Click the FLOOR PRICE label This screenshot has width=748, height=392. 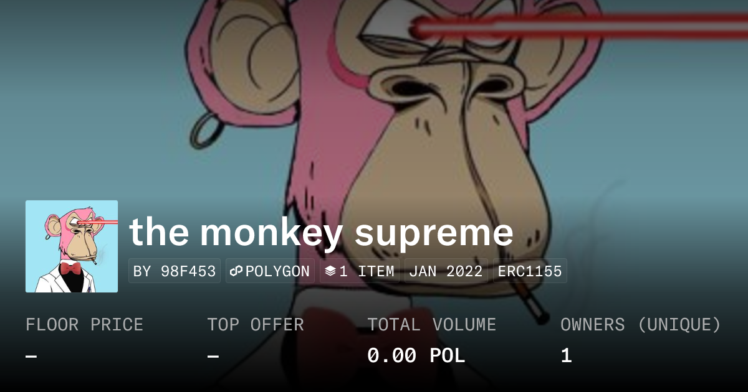pyautogui.click(x=85, y=325)
